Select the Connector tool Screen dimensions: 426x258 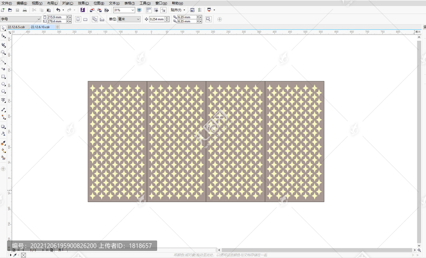tap(3, 117)
